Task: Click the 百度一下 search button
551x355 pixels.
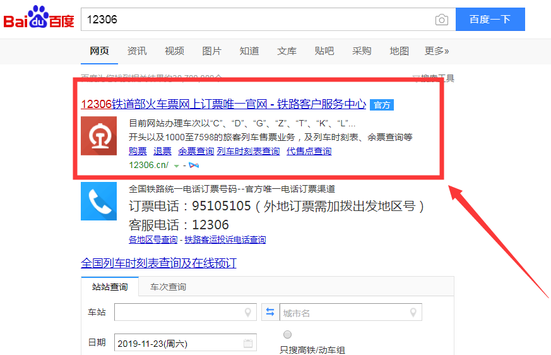Action: [x=490, y=20]
